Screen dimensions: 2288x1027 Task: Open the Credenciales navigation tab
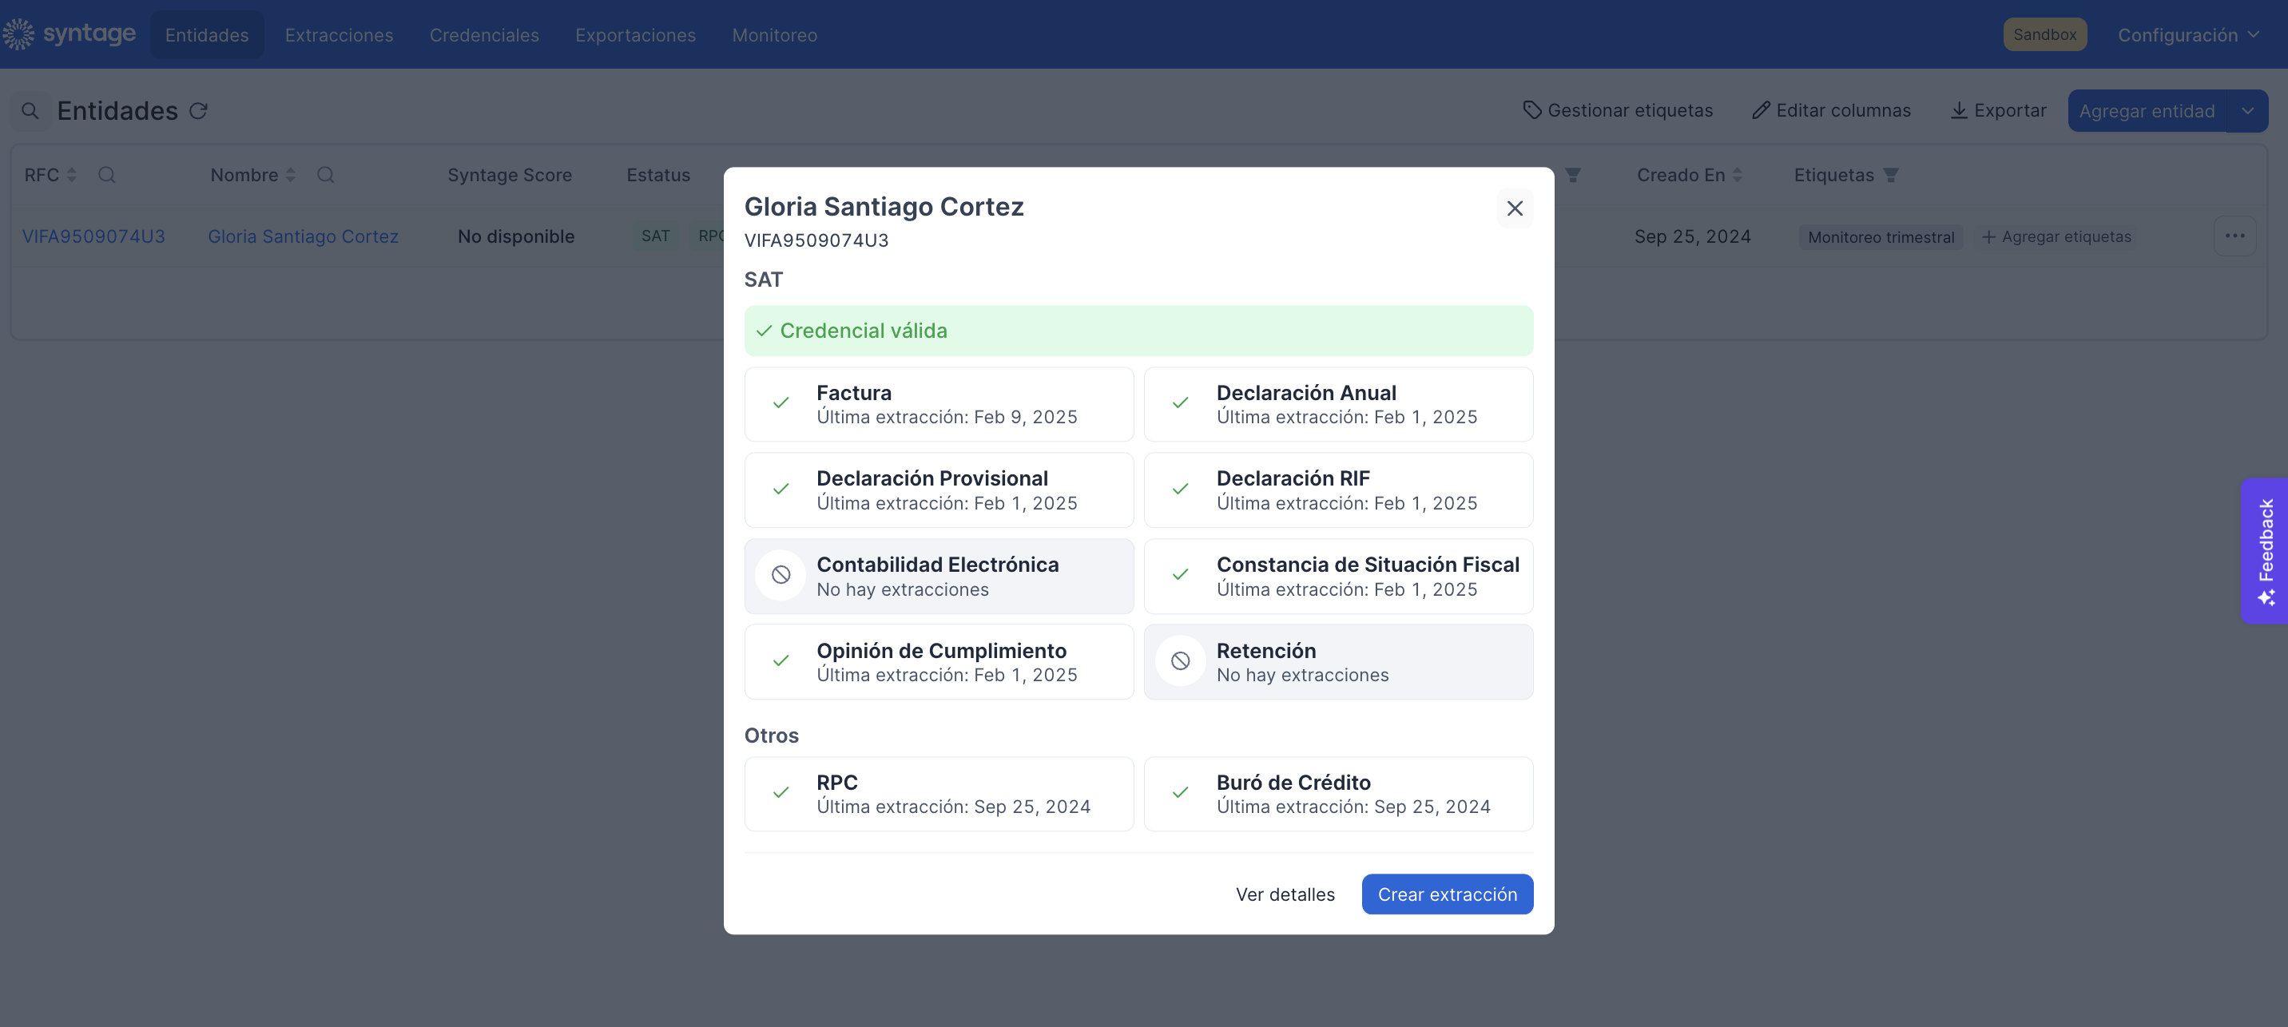(484, 34)
